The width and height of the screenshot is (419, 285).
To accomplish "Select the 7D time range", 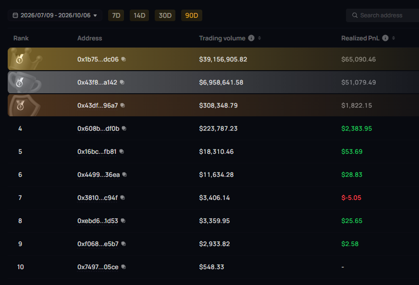I will pyautogui.click(x=116, y=15).
